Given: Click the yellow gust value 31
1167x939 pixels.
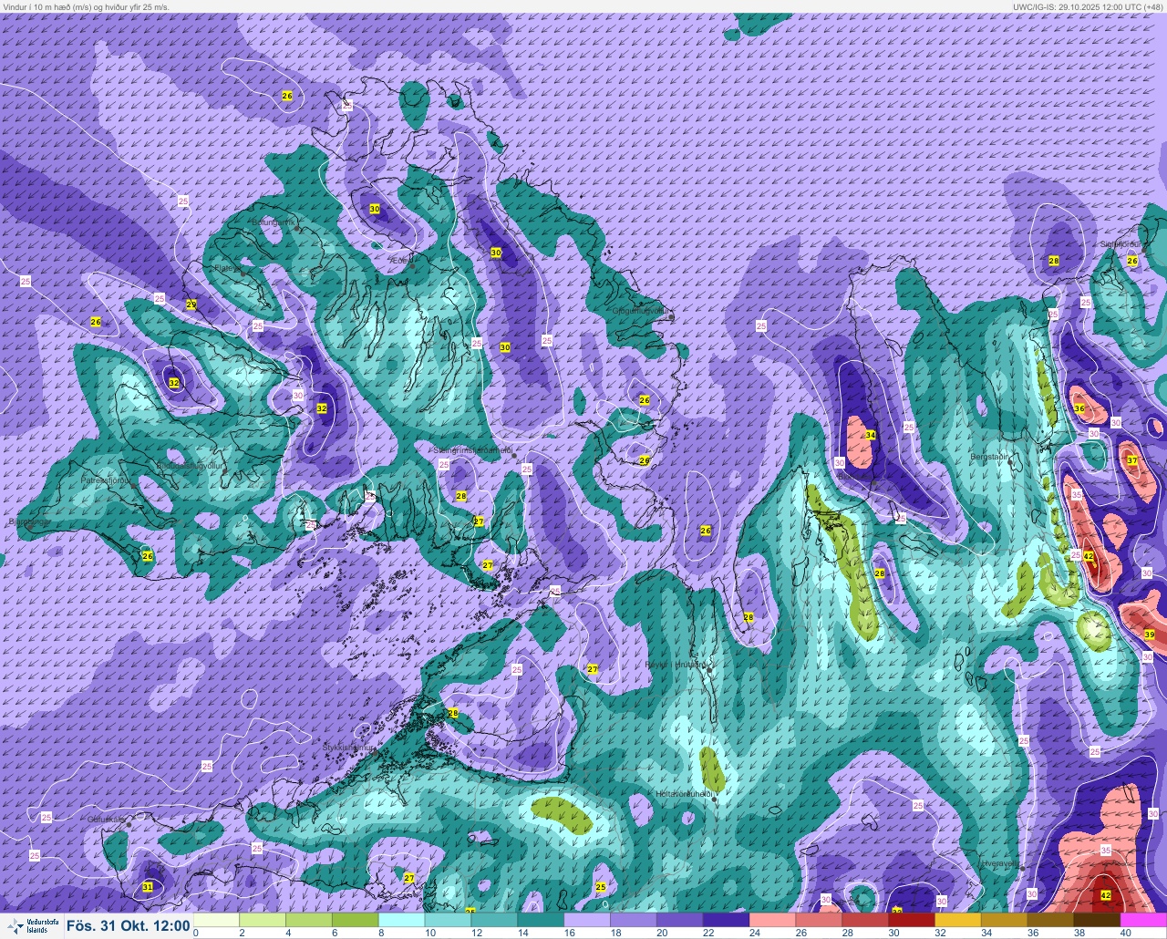Looking at the screenshot, I should [x=148, y=887].
